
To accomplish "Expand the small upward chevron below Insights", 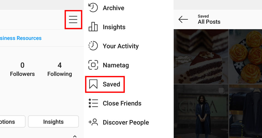I will coord(75,136).
